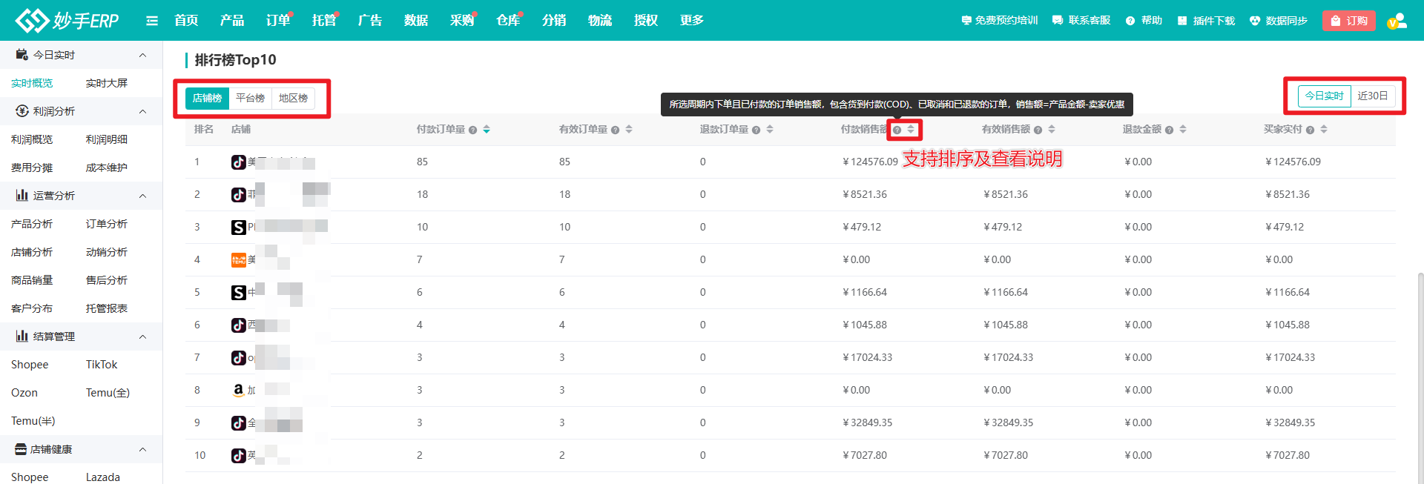Collapse the 结算管理 sidebar section
This screenshot has height=484, width=1424.
pyautogui.click(x=142, y=337)
